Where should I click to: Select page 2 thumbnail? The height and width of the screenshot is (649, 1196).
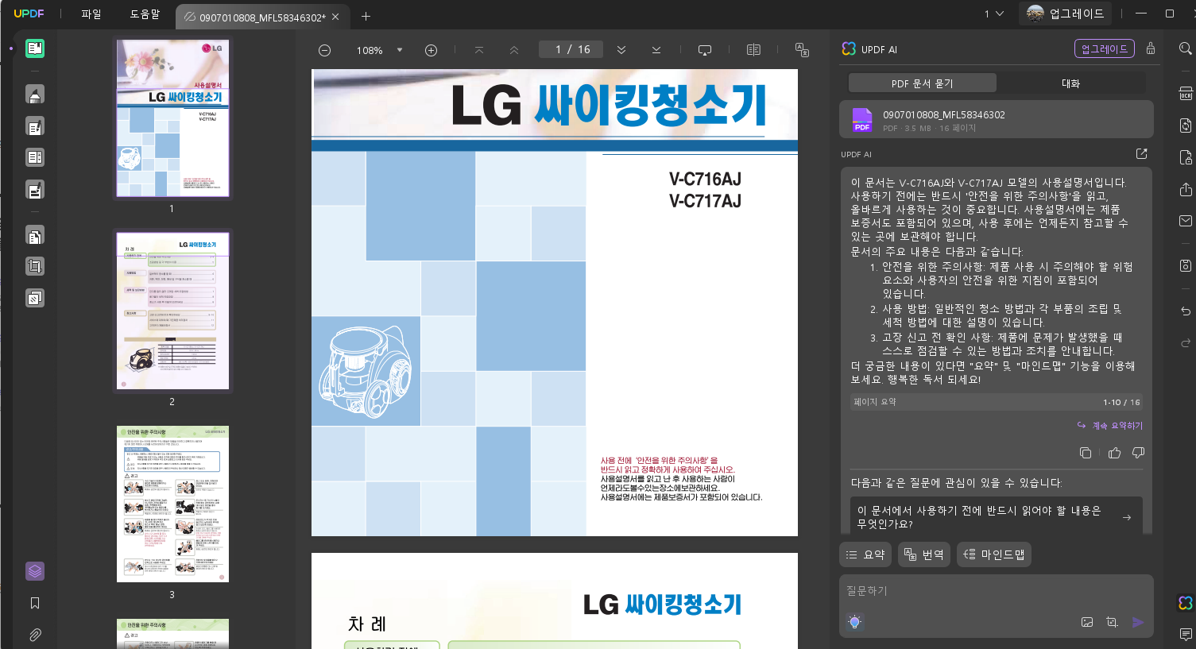point(172,311)
